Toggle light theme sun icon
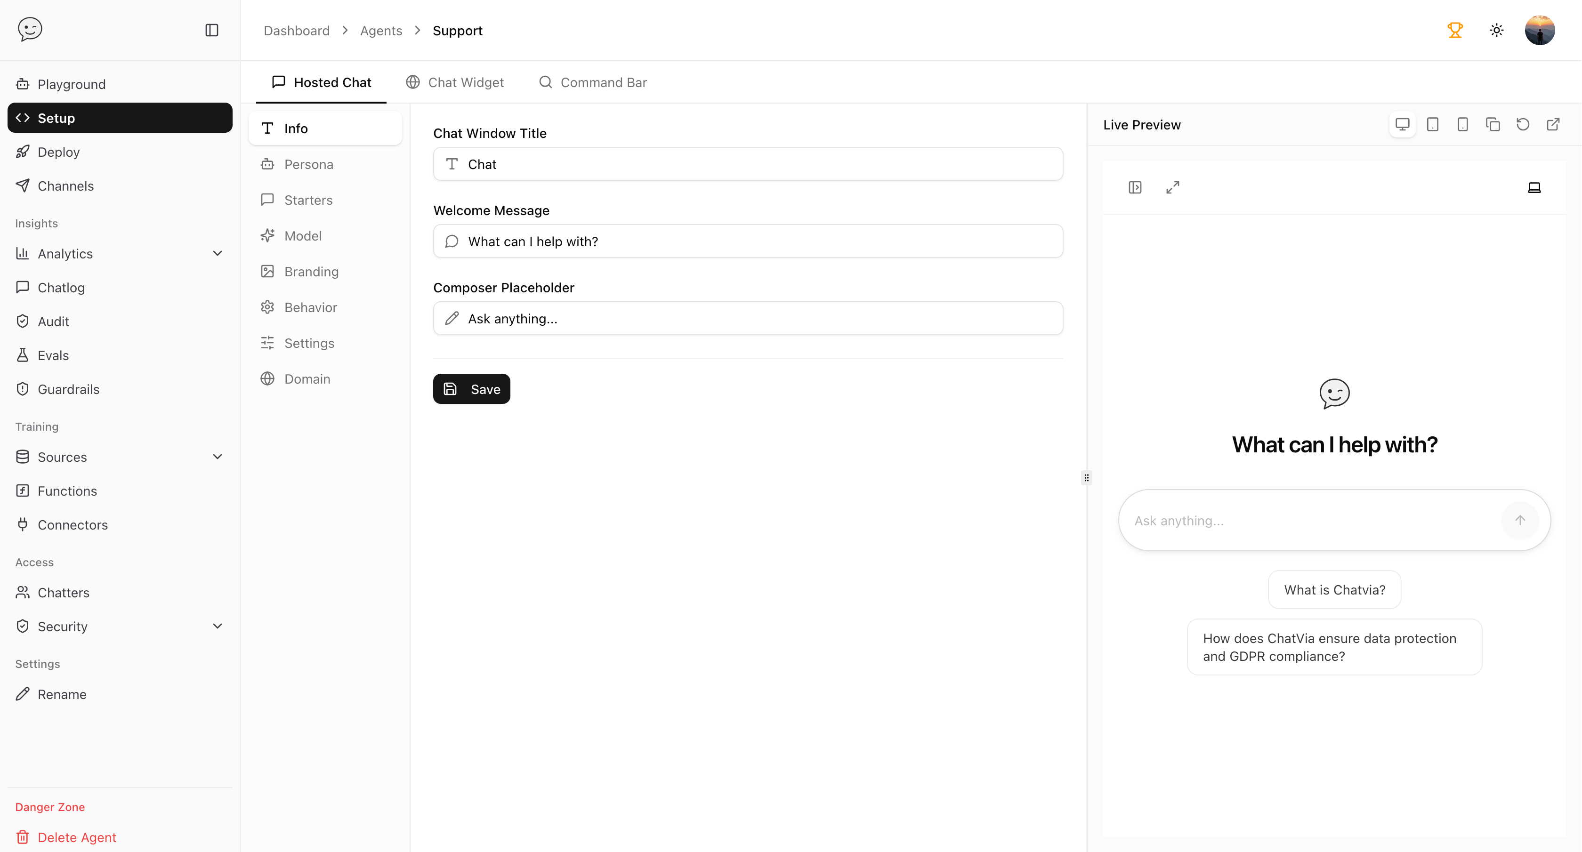The width and height of the screenshot is (1582, 852). tap(1497, 30)
